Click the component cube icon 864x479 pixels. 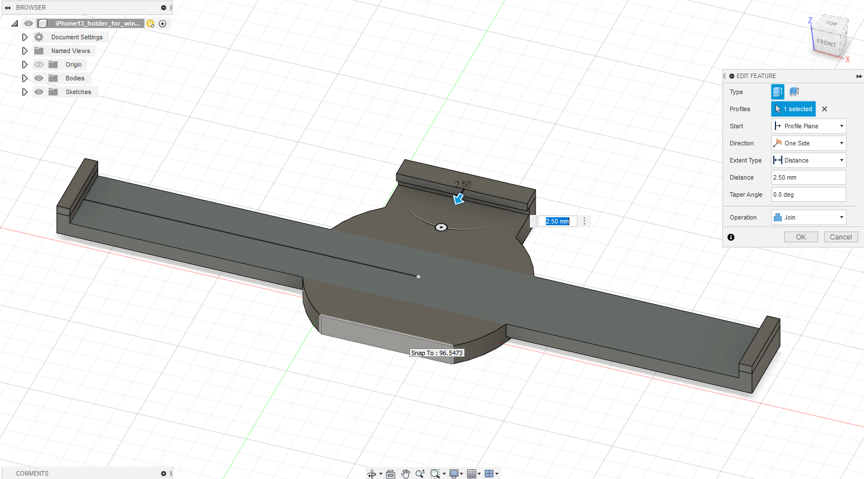pos(42,23)
